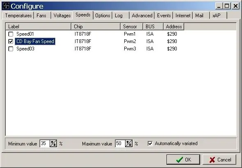Select the CD Bay Fan Speed label
Viewport: 242px width, 168px height.
pos(35,41)
